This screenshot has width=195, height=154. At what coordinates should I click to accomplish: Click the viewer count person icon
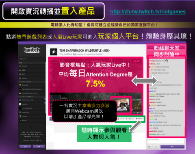click(x=118, y=119)
